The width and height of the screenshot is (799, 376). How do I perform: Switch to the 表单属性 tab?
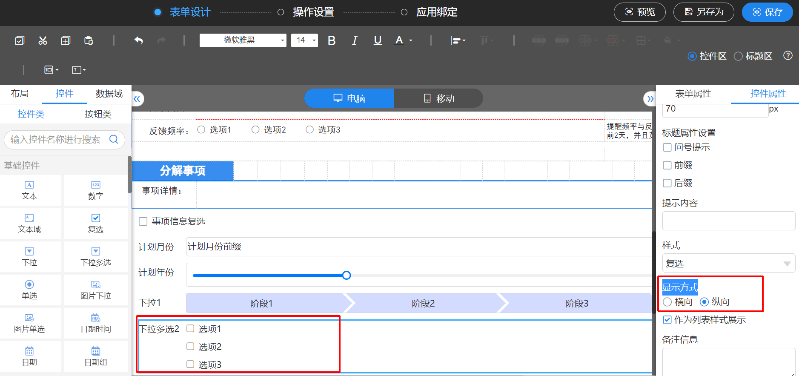pyautogui.click(x=693, y=94)
